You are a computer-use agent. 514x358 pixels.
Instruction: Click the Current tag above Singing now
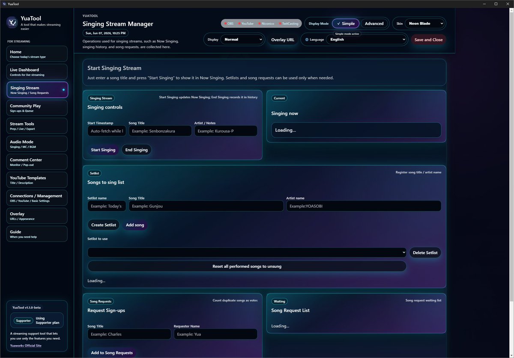click(279, 98)
